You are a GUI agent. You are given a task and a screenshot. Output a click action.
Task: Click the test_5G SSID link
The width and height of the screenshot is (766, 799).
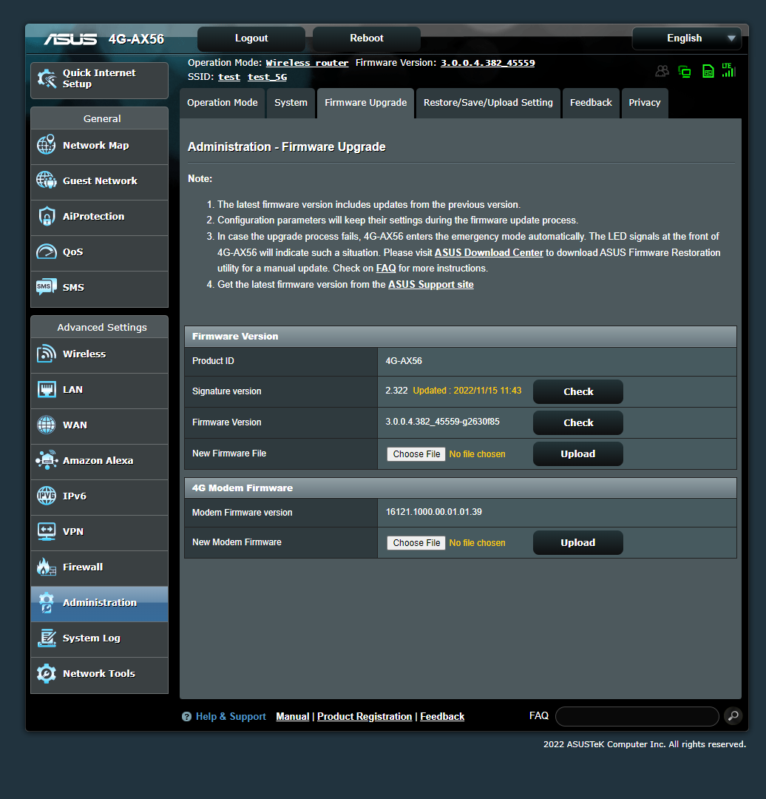[268, 77]
